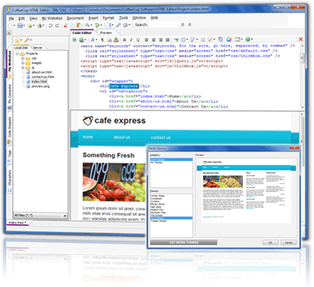
Task: Select 'Electric Shock' theme in list
Action: tap(157, 204)
